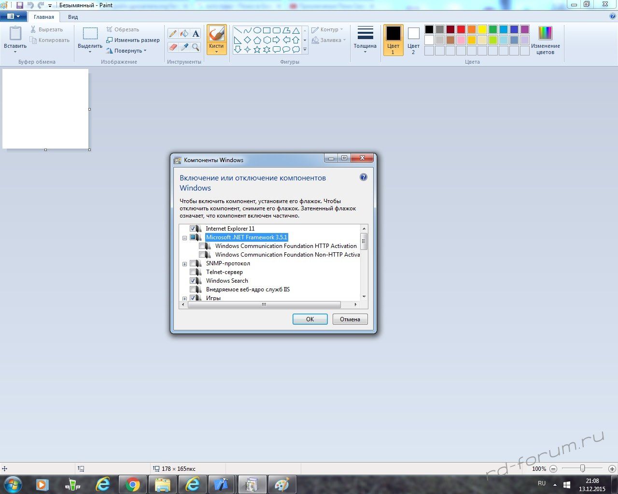Toggle Microsoft .NET Framework 3.5.1 checkbox

(x=193, y=237)
